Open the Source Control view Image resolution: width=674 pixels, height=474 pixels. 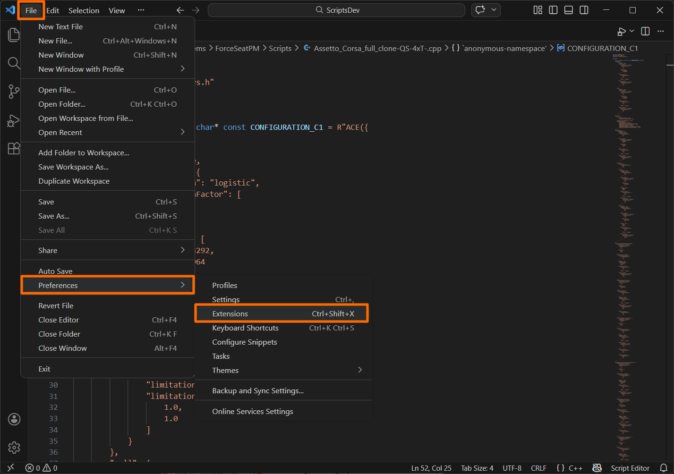14,91
